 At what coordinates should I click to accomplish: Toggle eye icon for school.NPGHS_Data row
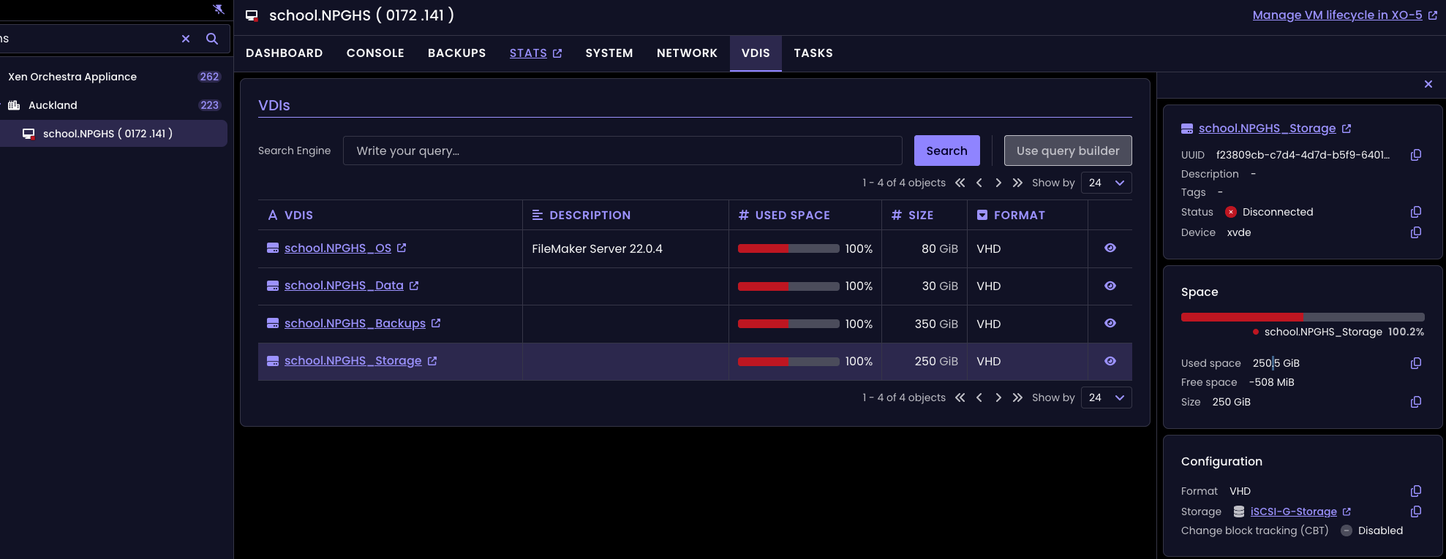pyautogui.click(x=1110, y=286)
